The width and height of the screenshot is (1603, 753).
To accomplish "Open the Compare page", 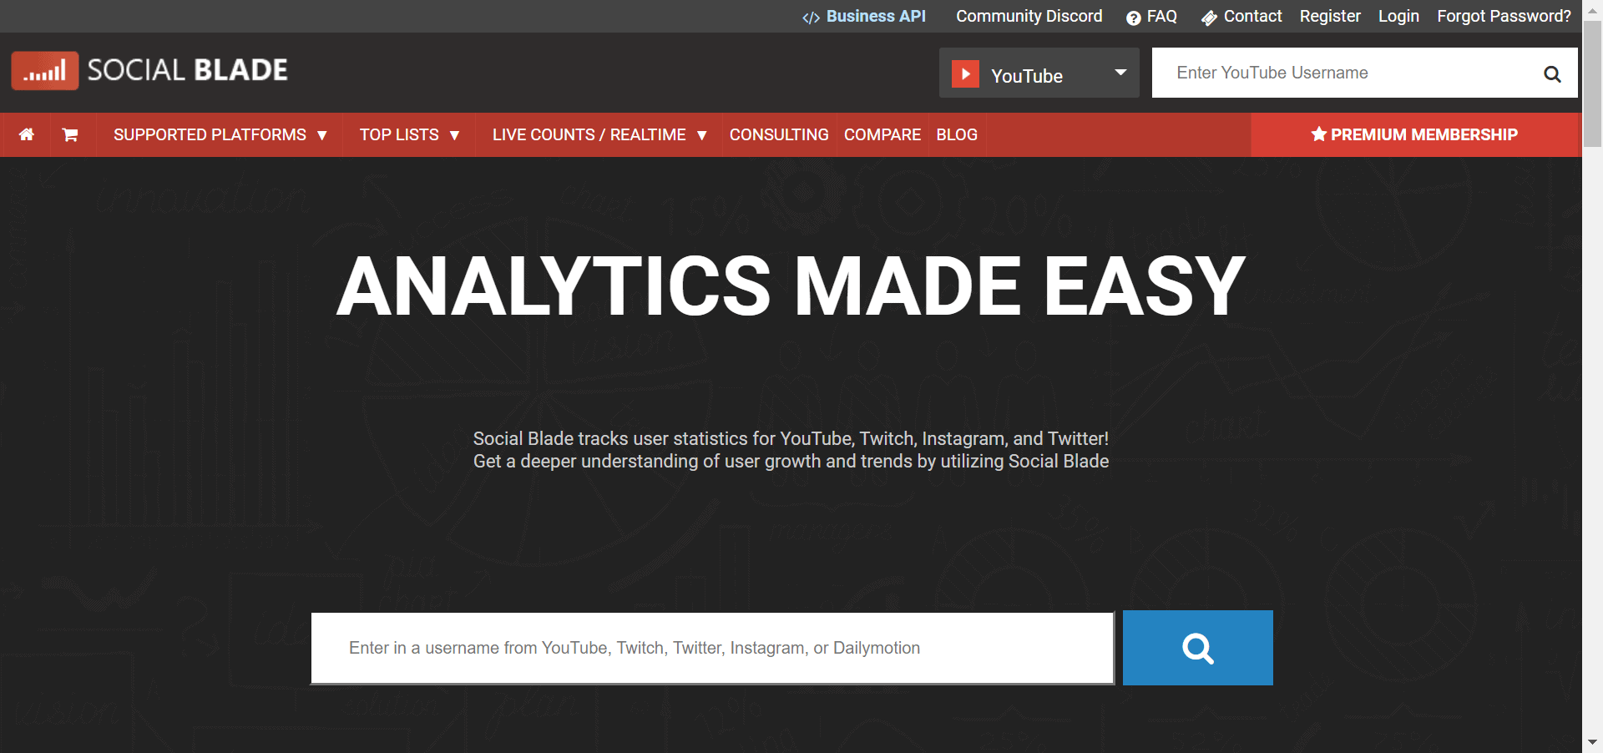I will (882, 134).
